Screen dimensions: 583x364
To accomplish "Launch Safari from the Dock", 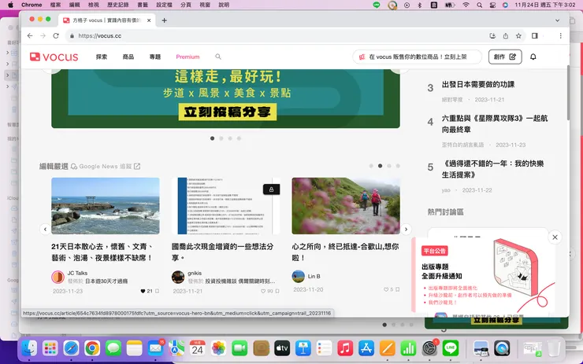I will (x=71, y=348).
